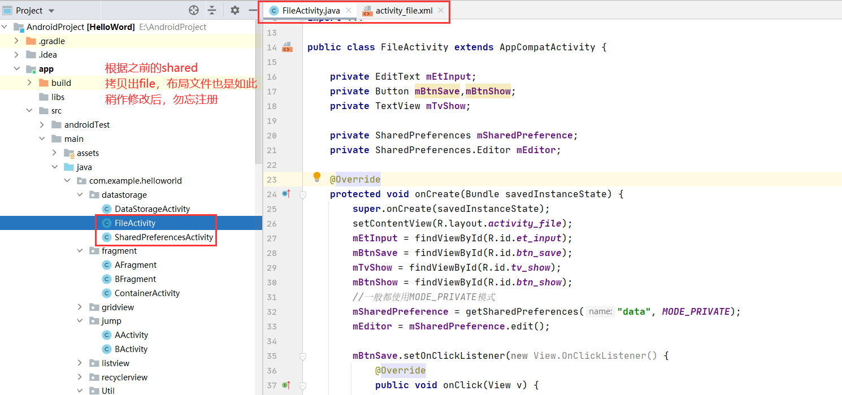Click the app module folder icon
Image resolution: width=842 pixels, height=395 pixels.
click(31, 69)
